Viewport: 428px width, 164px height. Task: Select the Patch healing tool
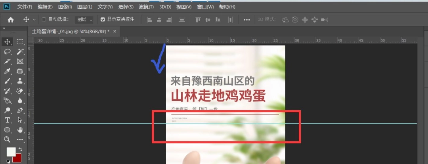[x=20, y=71]
